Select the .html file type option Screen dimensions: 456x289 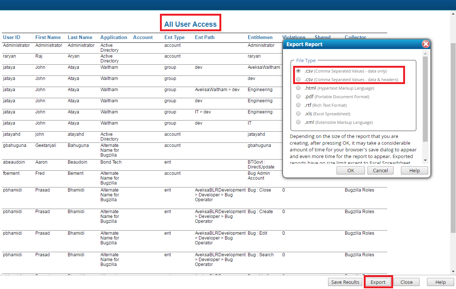(298, 88)
